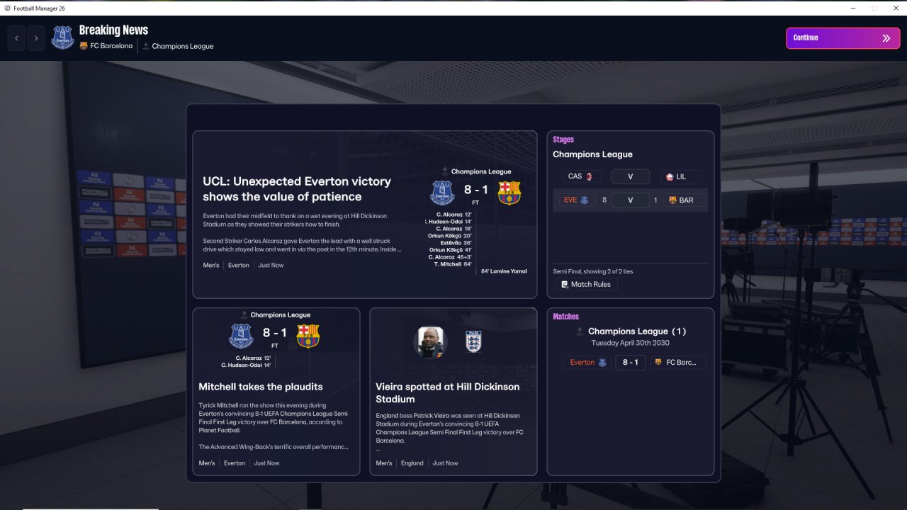Click the Everton tag in Mitchell card
Viewport: 907px width, 510px height.
pos(235,463)
